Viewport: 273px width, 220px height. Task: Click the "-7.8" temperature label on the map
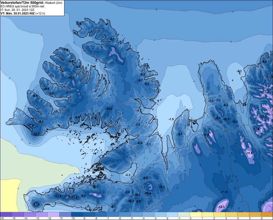[94, 118]
